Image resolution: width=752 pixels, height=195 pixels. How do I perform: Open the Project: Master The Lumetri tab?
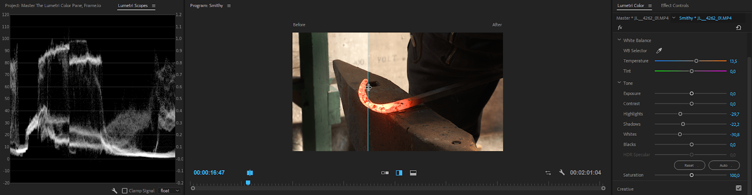point(53,6)
